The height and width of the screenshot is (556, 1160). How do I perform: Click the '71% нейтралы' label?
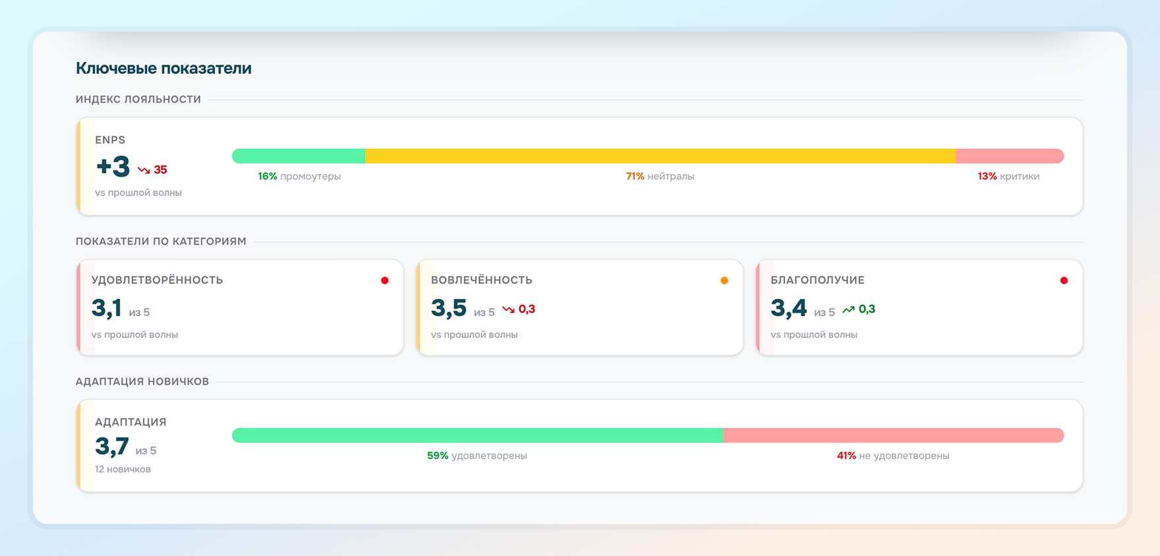click(660, 177)
